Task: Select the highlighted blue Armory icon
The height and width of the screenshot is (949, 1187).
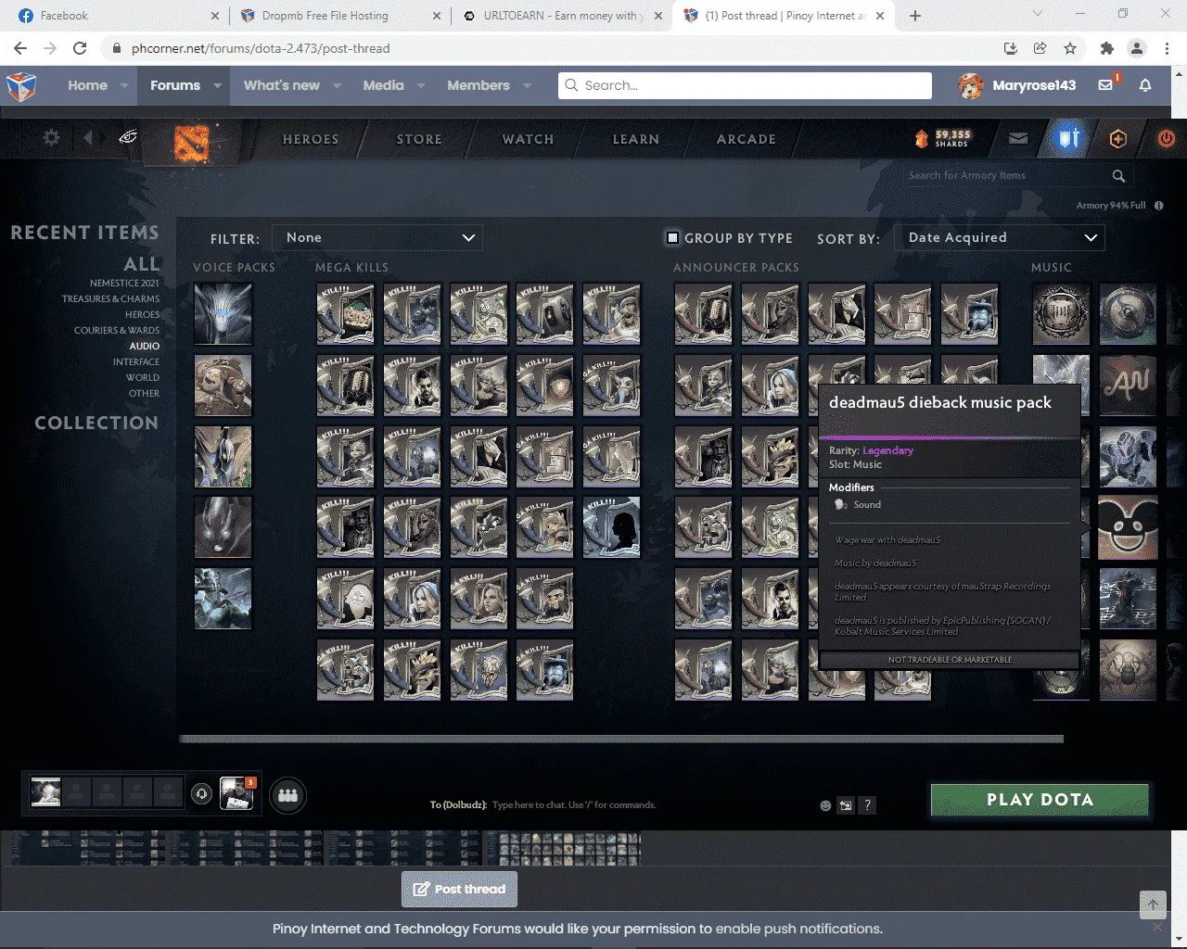Action: tap(1069, 139)
